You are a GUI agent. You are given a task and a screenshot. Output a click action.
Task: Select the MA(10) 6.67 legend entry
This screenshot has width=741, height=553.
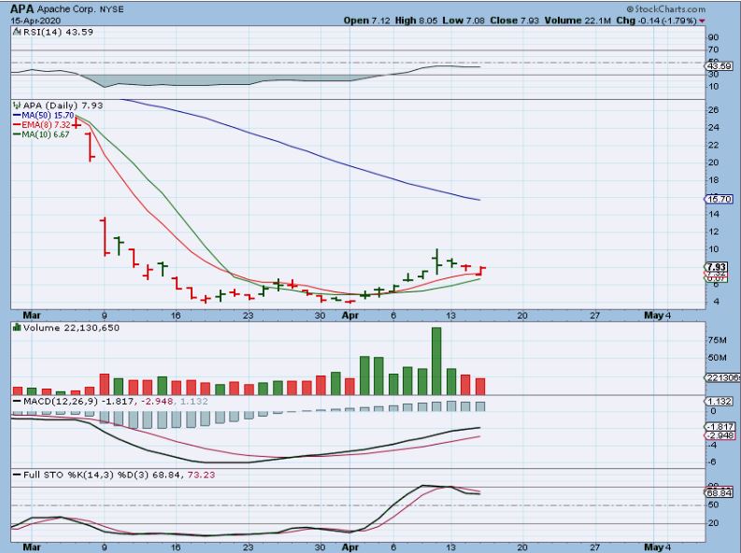[x=41, y=135]
